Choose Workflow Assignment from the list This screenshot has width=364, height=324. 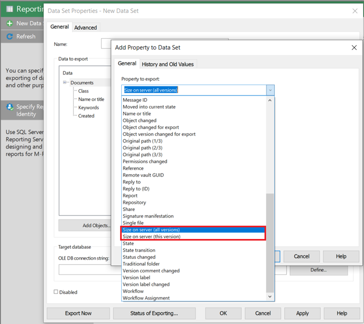point(146,298)
